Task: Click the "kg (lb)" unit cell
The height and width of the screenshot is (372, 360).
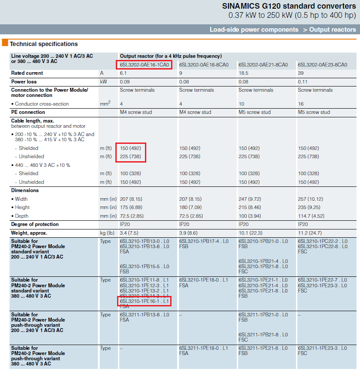Action: pyautogui.click(x=107, y=233)
